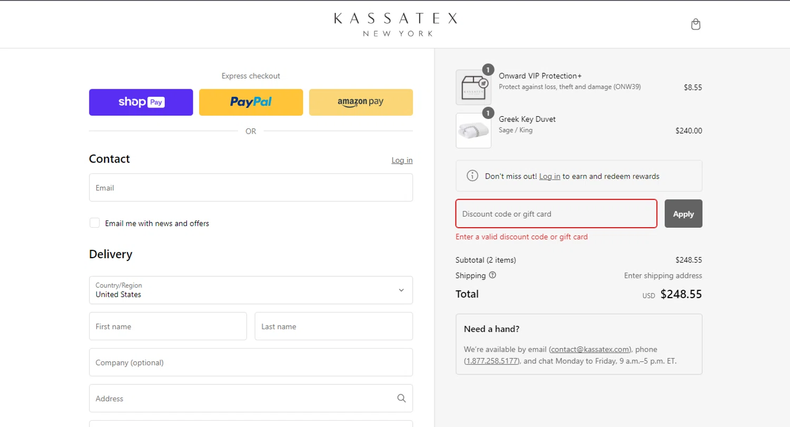Click Log in link next to Contact
The height and width of the screenshot is (427, 790).
pyautogui.click(x=402, y=160)
